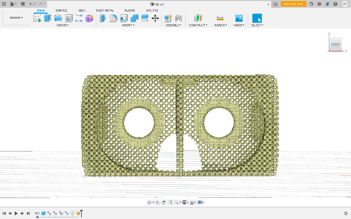Switch to the MESH tab
This screenshot has width=351, height=219.
(81, 11)
